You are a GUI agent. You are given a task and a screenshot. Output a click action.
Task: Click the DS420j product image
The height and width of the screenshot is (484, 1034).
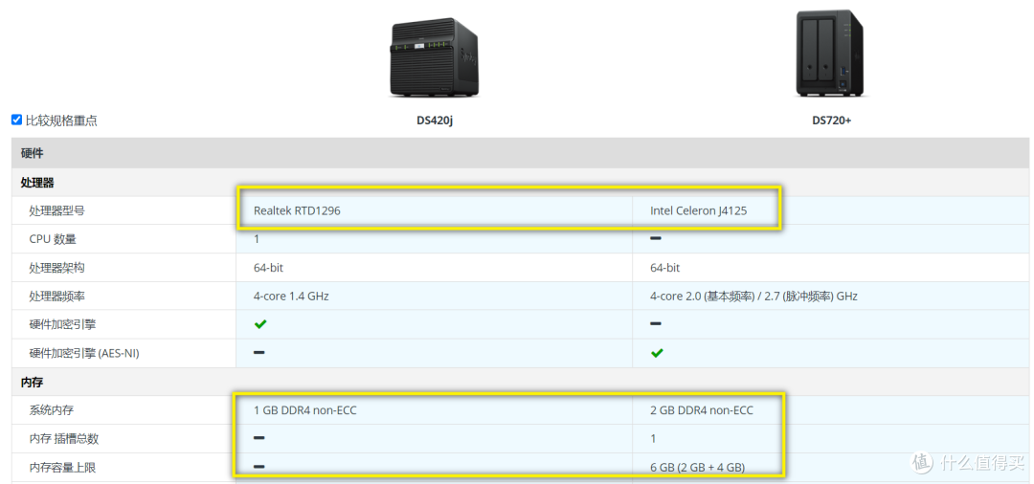(434, 57)
